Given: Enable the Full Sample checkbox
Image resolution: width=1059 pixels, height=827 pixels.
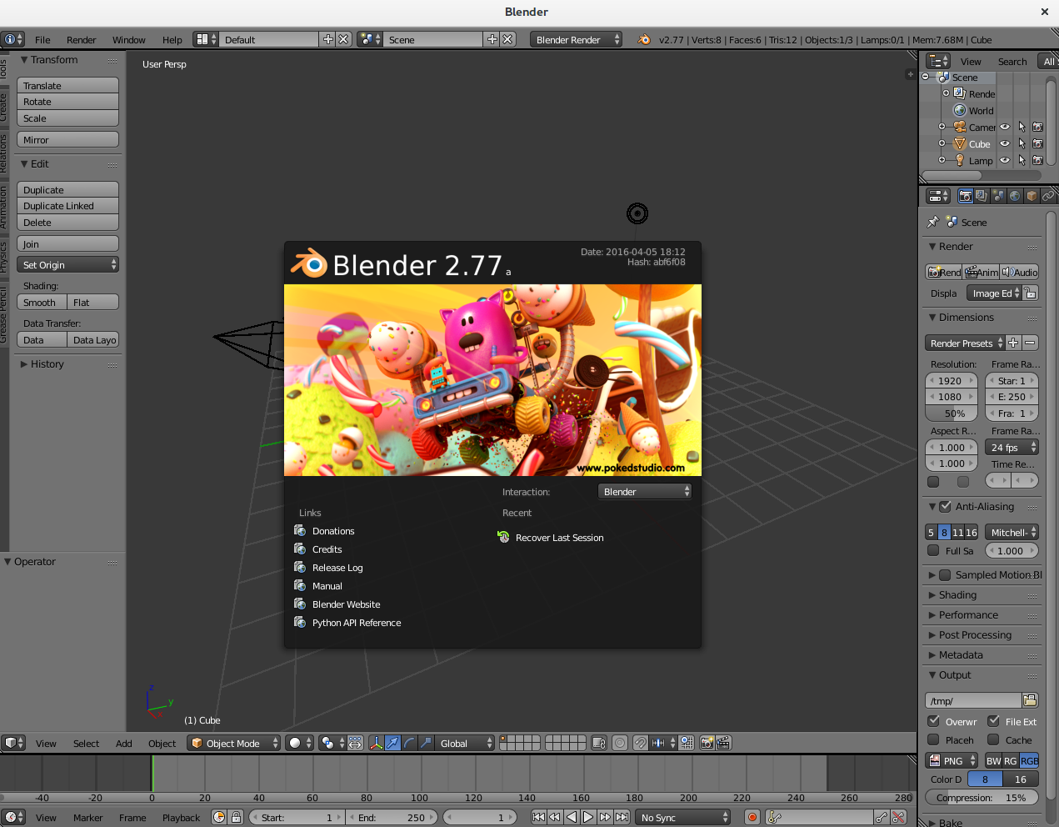Looking at the screenshot, I should coord(933,550).
